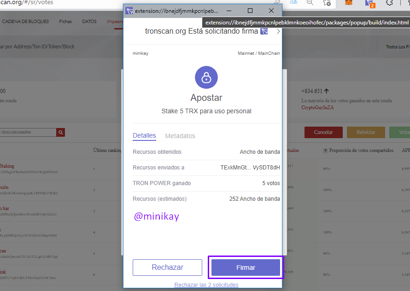This screenshot has width=410, height=291.
Task: Maximize the TronLink popup window
Action: [x=250, y=11]
